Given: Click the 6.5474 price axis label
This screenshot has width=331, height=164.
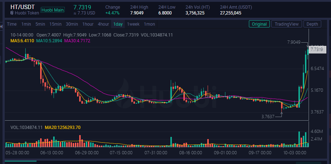Looking at the screenshot, I should 317,69.
